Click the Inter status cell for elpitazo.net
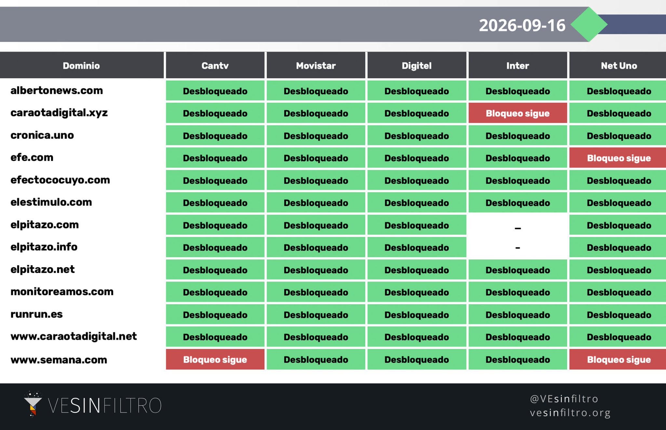Image resolution: width=666 pixels, height=430 pixels. coord(518,270)
